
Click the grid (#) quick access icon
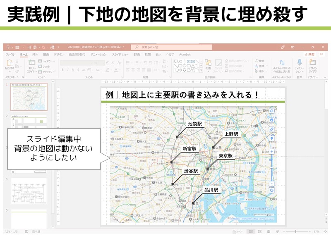point(29,47)
